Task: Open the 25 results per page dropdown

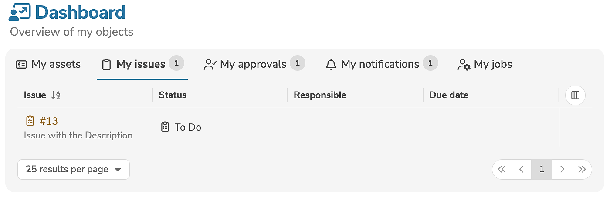Action: coord(74,169)
